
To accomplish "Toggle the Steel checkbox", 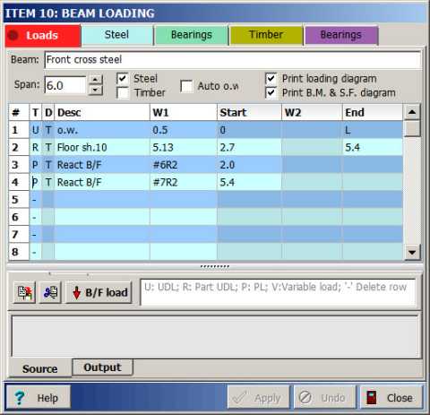I will point(123,79).
